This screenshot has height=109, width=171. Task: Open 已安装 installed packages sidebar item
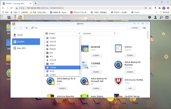(x=26, y=35)
